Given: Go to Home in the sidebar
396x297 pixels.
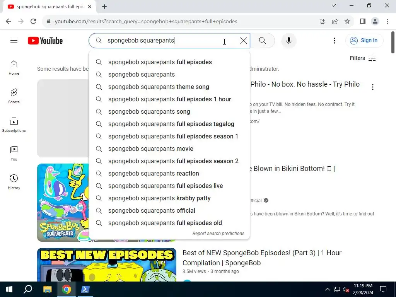Looking at the screenshot, I should 14,68.
